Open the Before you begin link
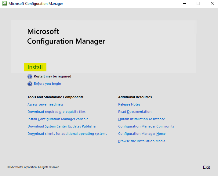The height and width of the screenshot is (176, 218). [x=47, y=84]
